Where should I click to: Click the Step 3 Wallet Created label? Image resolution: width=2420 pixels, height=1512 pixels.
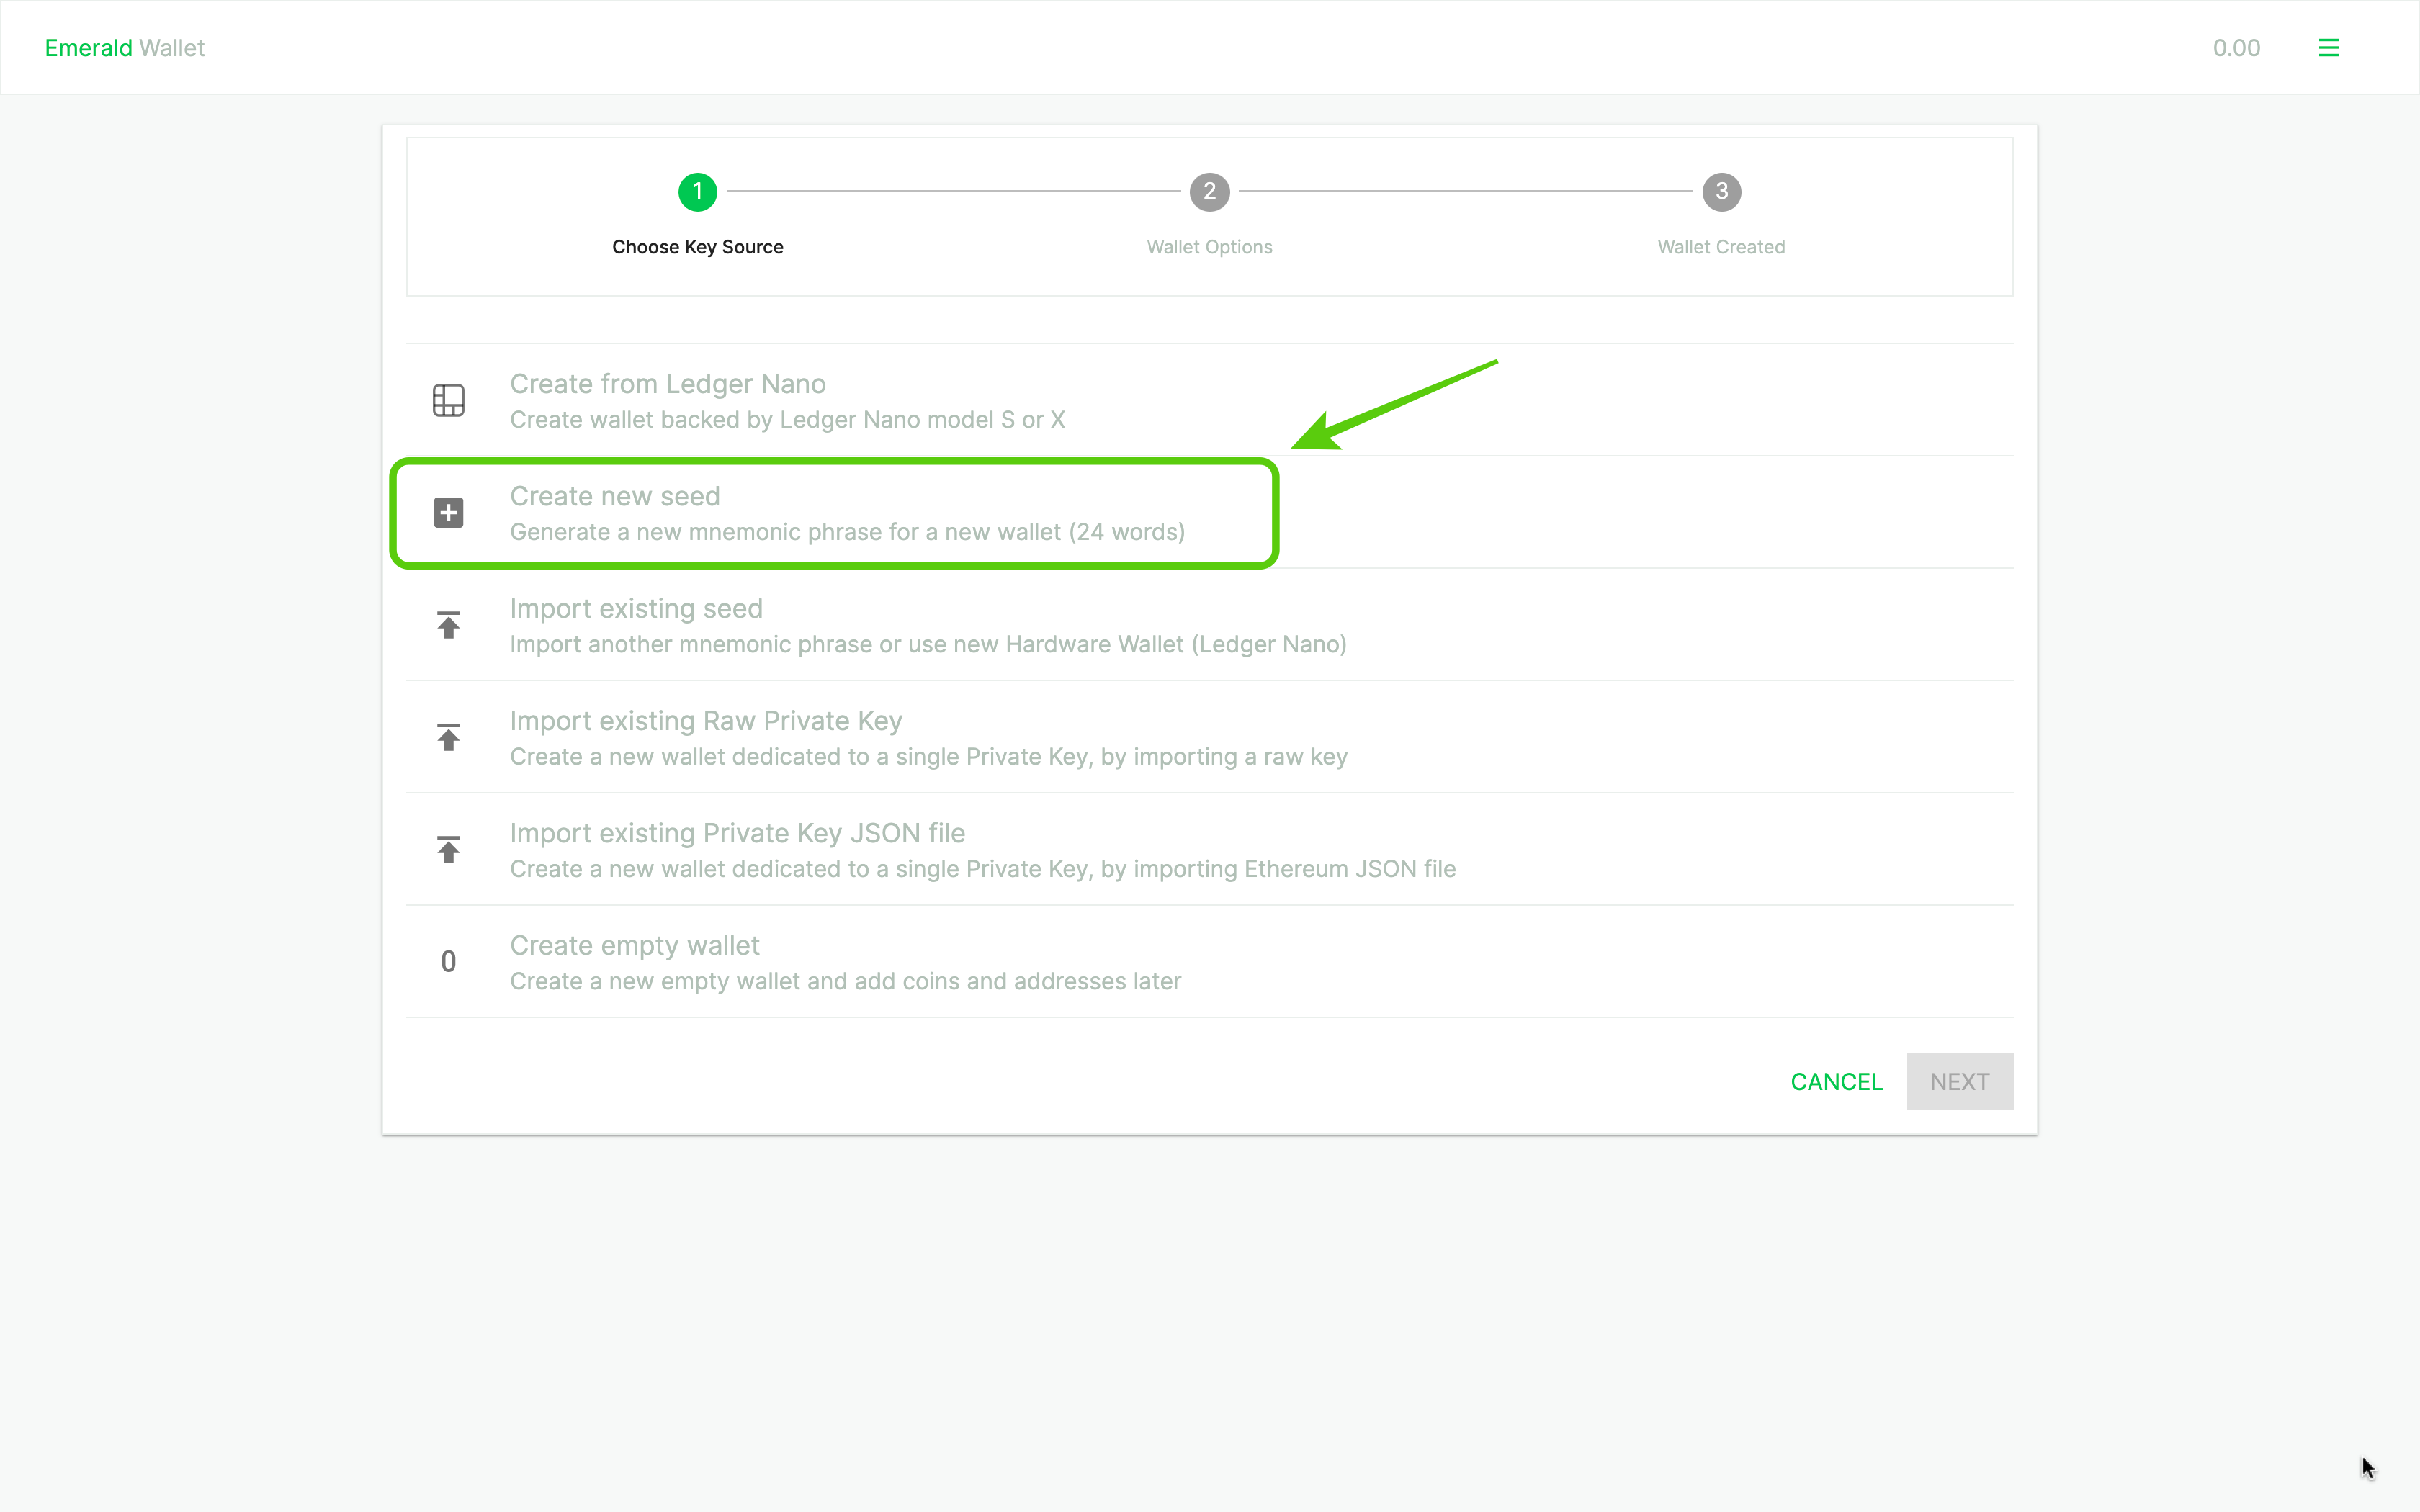1721,246
